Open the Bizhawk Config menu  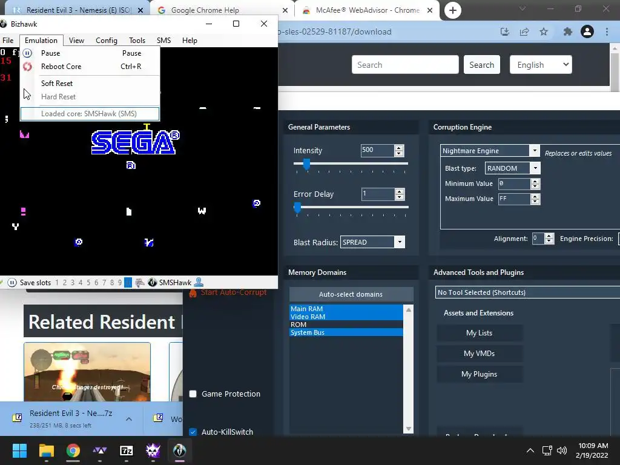click(x=107, y=41)
